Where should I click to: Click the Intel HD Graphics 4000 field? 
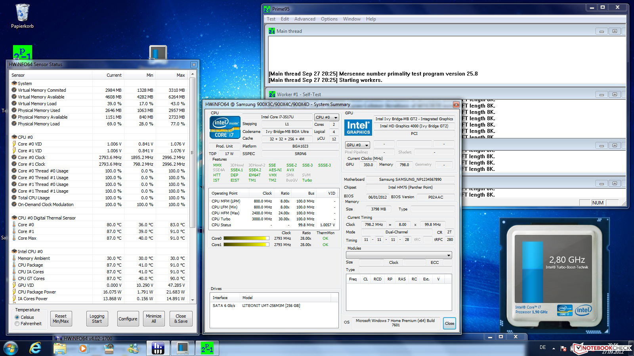tap(414, 126)
